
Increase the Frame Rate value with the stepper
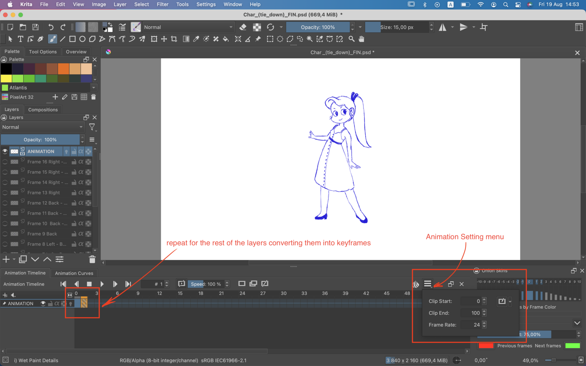[x=484, y=323]
